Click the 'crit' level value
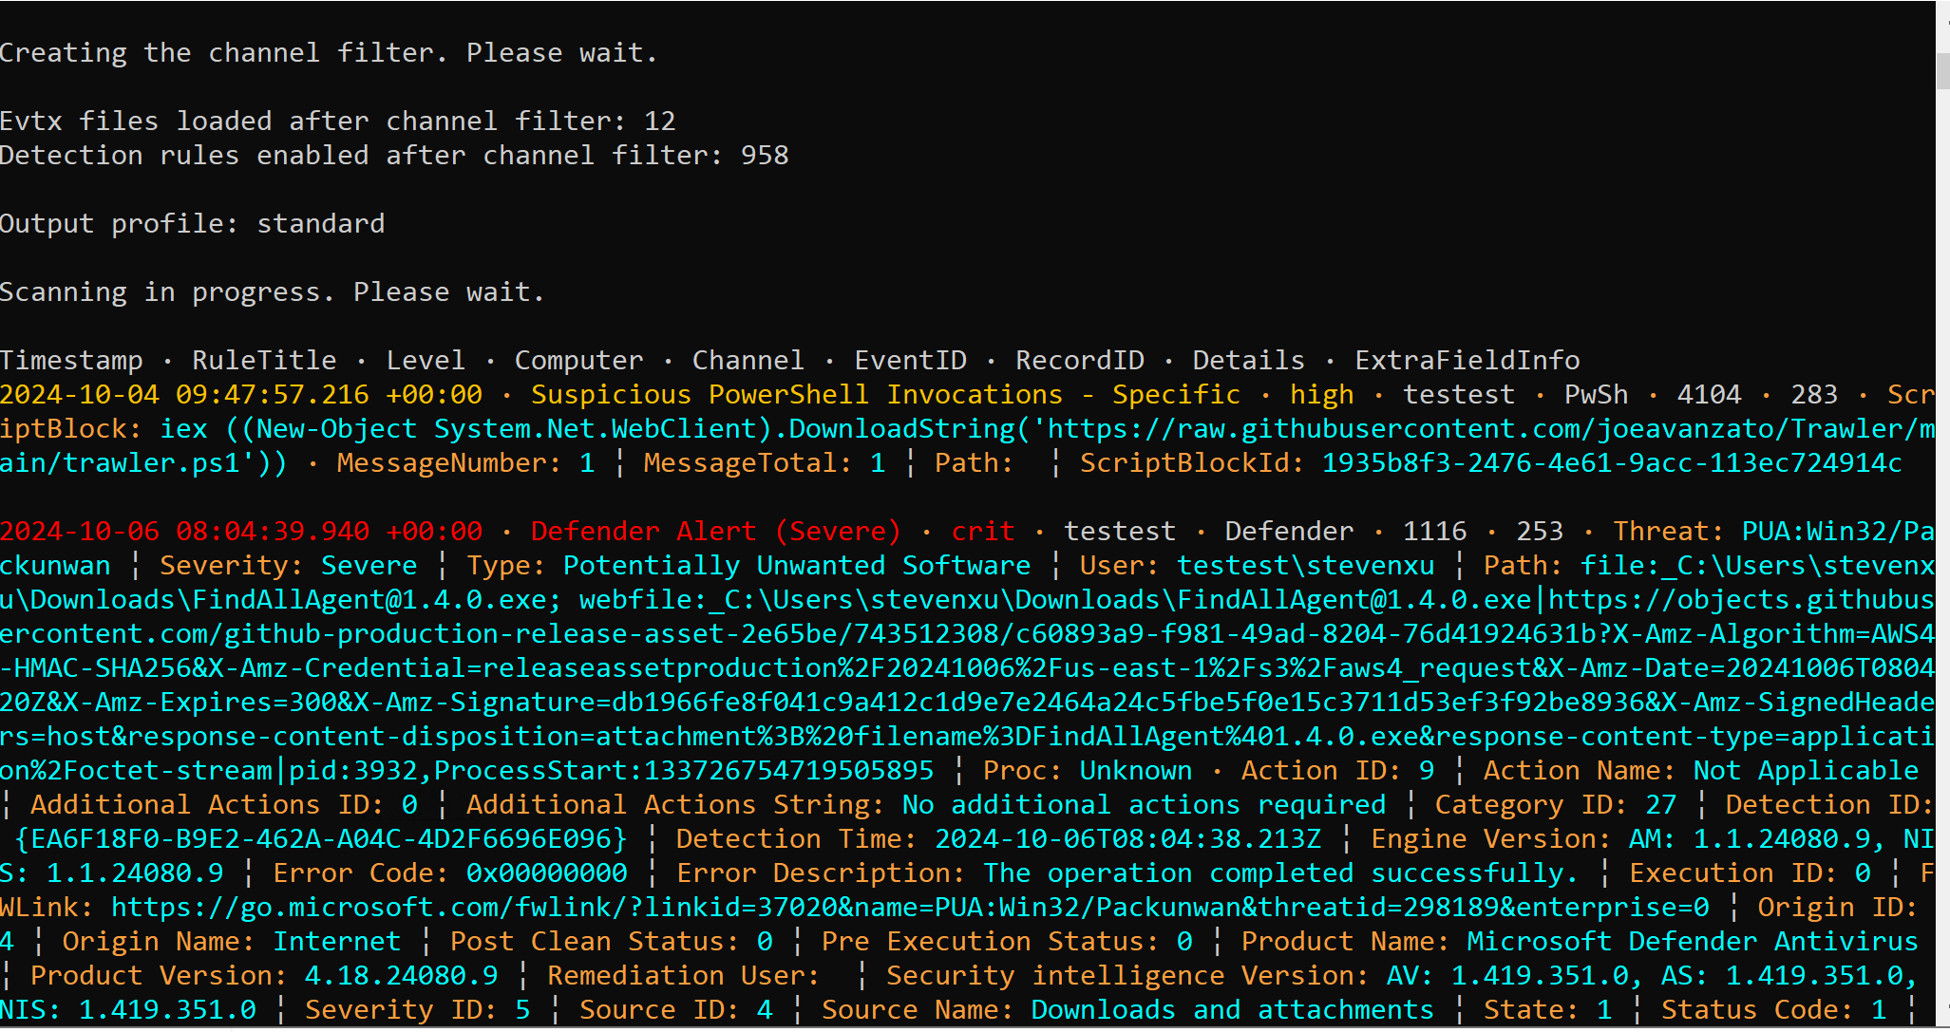Screen dimensions: 1950x1032 click(x=983, y=532)
